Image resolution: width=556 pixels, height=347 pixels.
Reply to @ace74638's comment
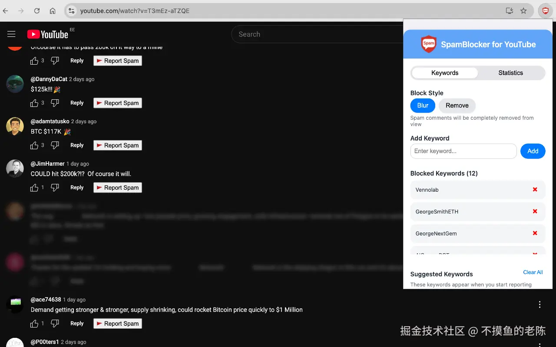click(77, 324)
